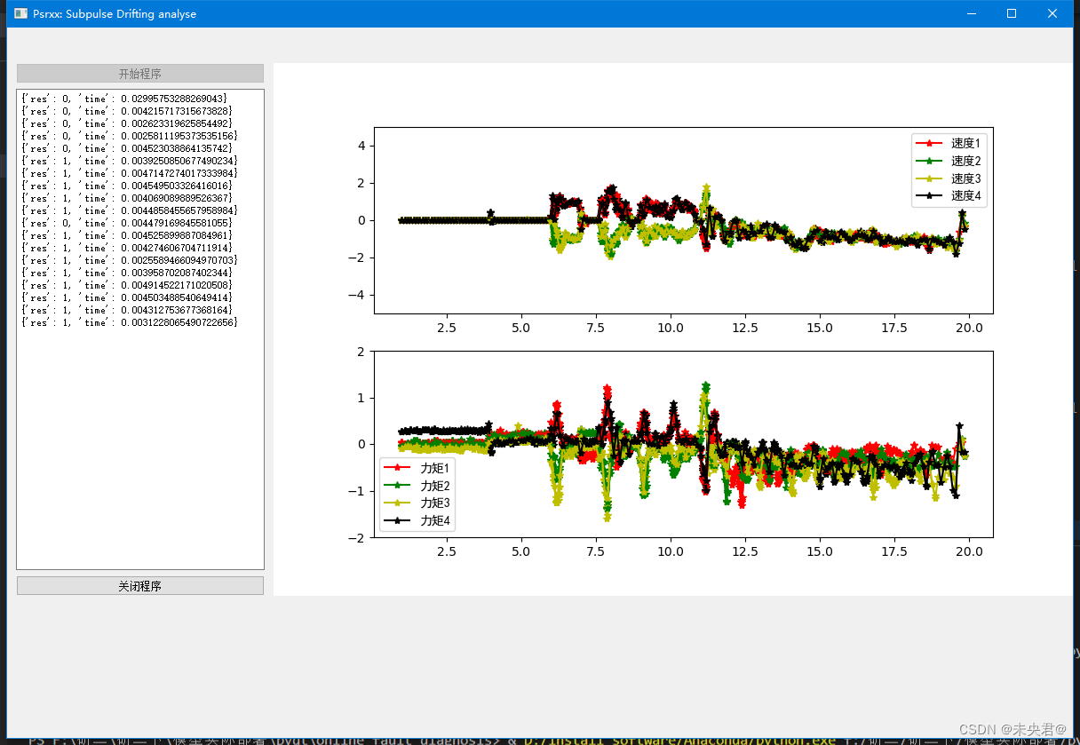Screen dimensions: 1080x745
Task: Click the 开始程序 start button
Action: pos(140,74)
